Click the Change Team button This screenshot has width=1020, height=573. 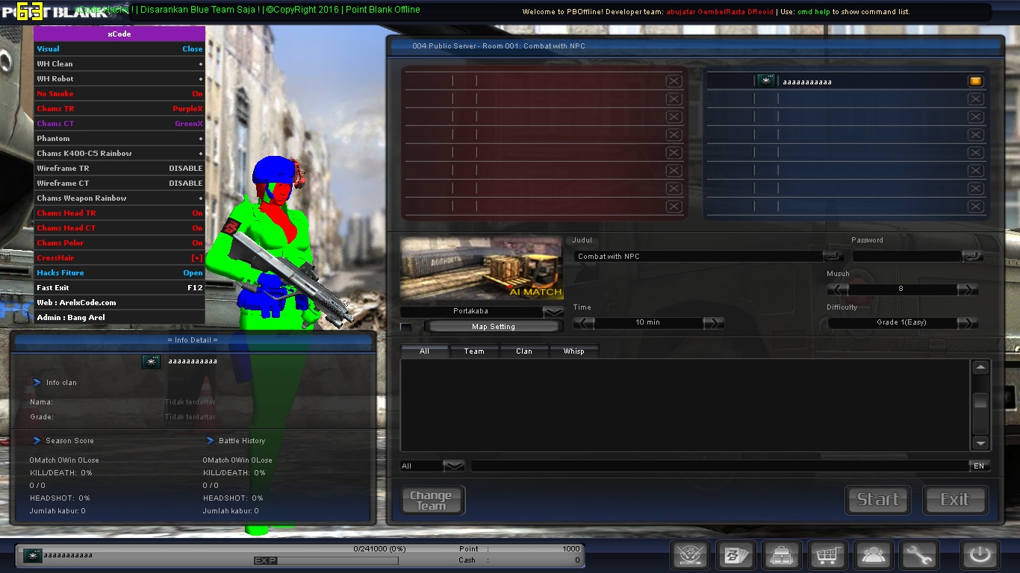click(432, 500)
